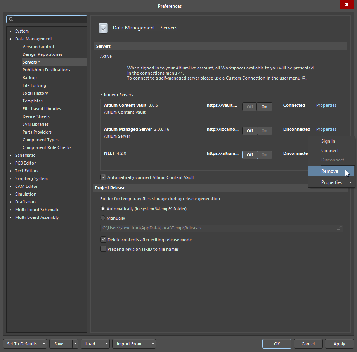
Task: Expand the Scripting System tree node
Action: (10, 179)
